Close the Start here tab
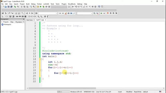The width and height of the screenshot is (166, 93). 34,20
